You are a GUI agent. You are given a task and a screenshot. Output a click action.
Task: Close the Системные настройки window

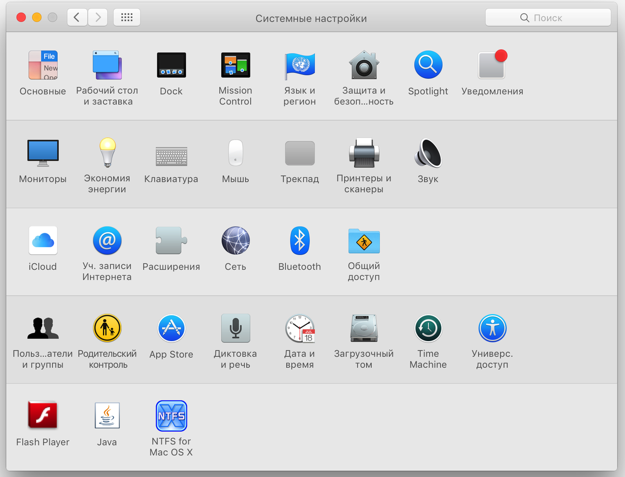[x=21, y=17]
